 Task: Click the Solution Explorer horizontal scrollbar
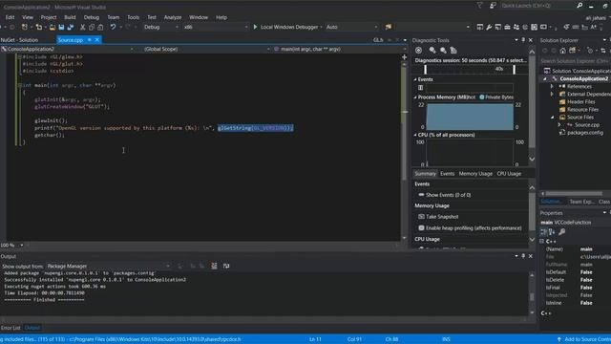coord(574,193)
